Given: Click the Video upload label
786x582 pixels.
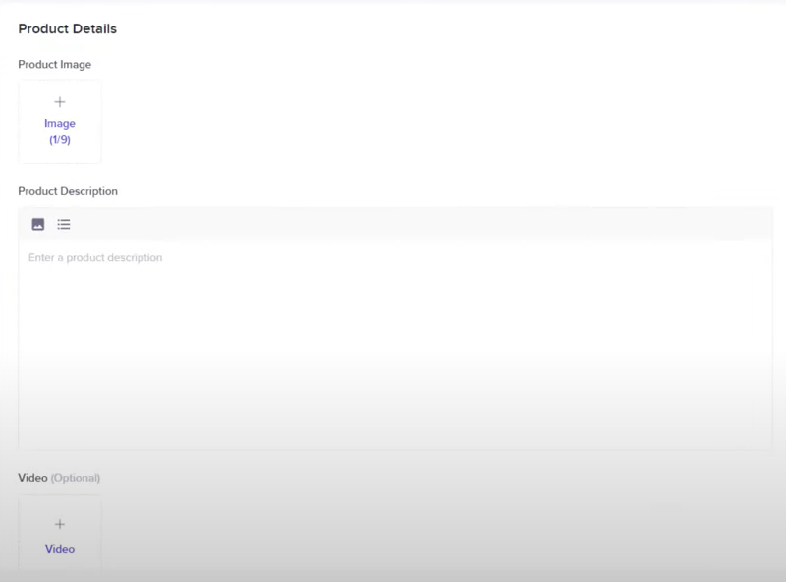Looking at the screenshot, I should [x=60, y=549].
